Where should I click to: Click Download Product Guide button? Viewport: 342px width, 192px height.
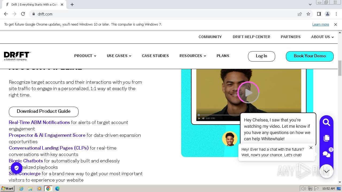44,111
